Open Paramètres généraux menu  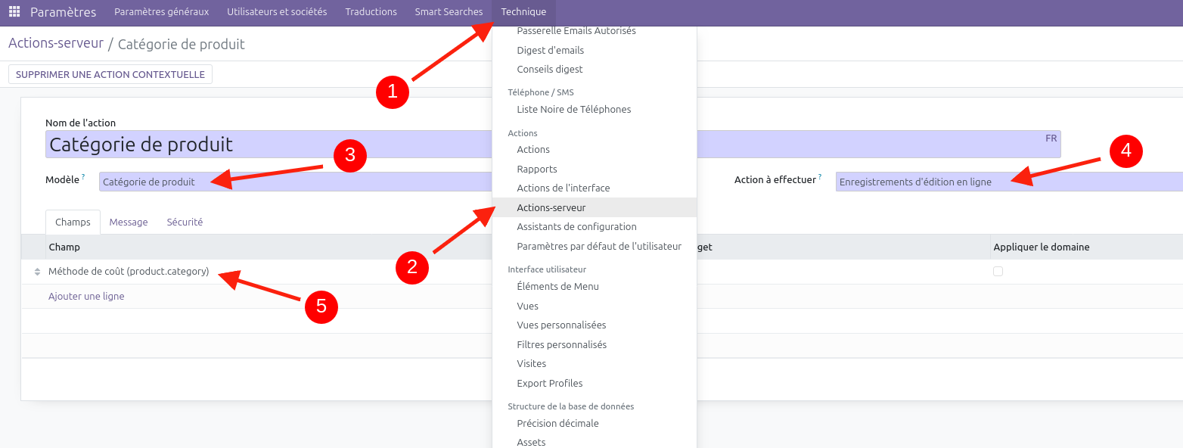click(161, 12)
